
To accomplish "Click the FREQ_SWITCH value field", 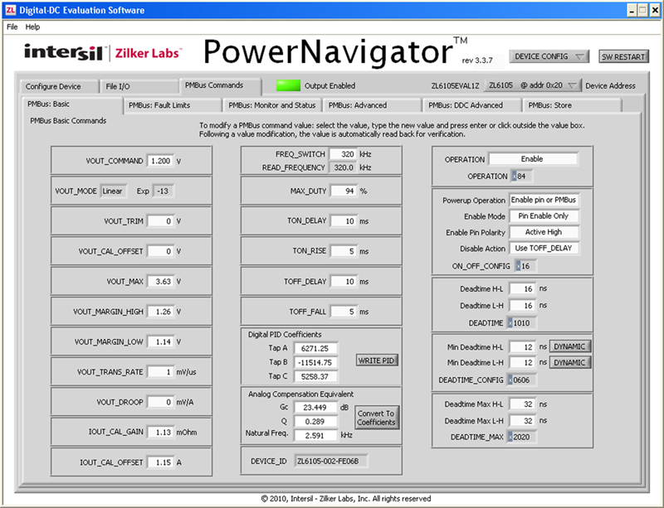I will pyautogui.click(x=343, y=154).
